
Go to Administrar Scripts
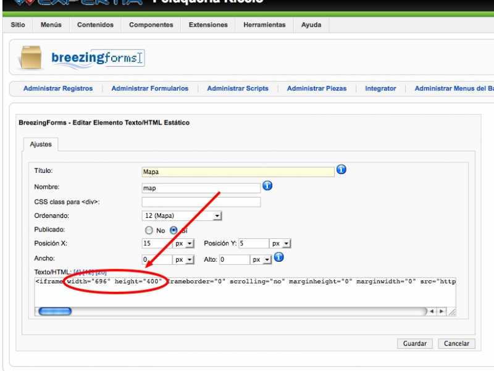[238, 88]
